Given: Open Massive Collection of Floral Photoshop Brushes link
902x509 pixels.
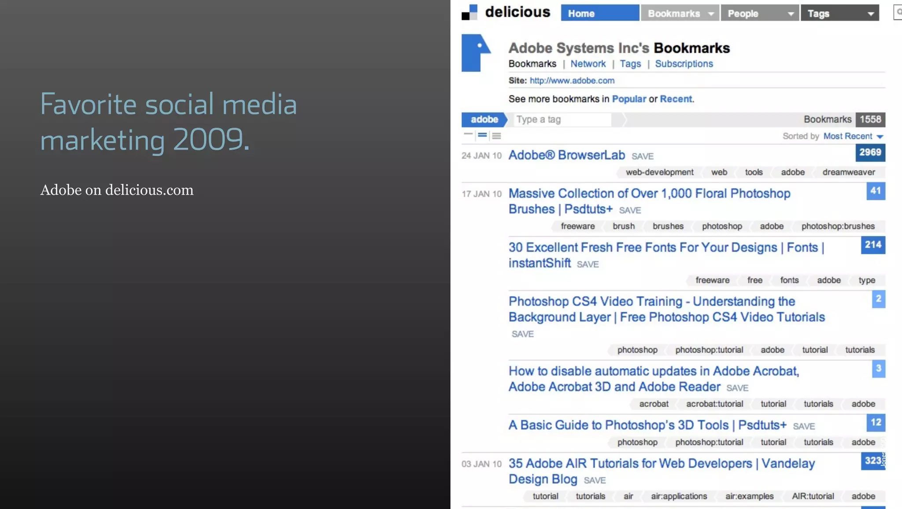Looking at the screenshot, I should (649, 201).
